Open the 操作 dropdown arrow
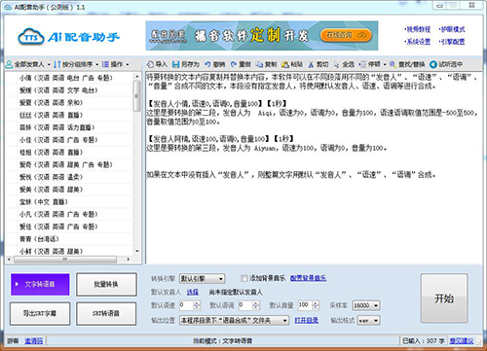Screen dimensions: 487x351 pyautogui.click(x=128, y=65)
